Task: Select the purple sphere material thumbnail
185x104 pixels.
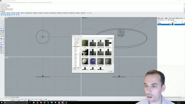Action: pyautogui.click(x=93, y=61)
